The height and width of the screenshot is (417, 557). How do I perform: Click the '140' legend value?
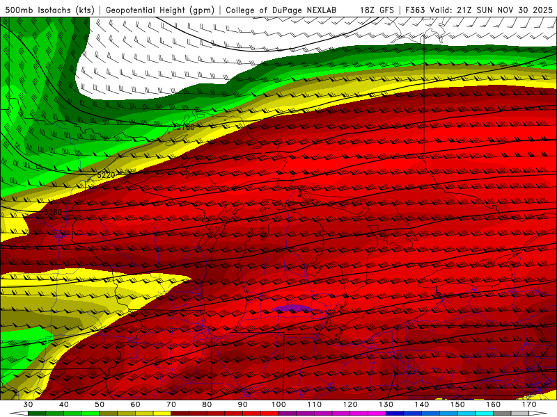(x=422, y=404)
